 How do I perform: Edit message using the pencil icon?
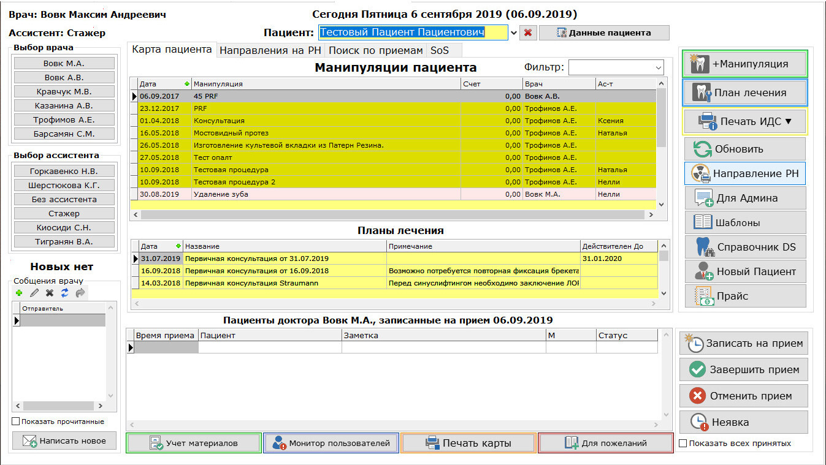[x=34, y=293]
